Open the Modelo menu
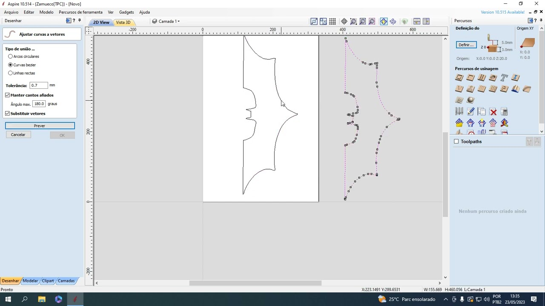545x306 pixels. pyautogui.click(x=46, y=12)
